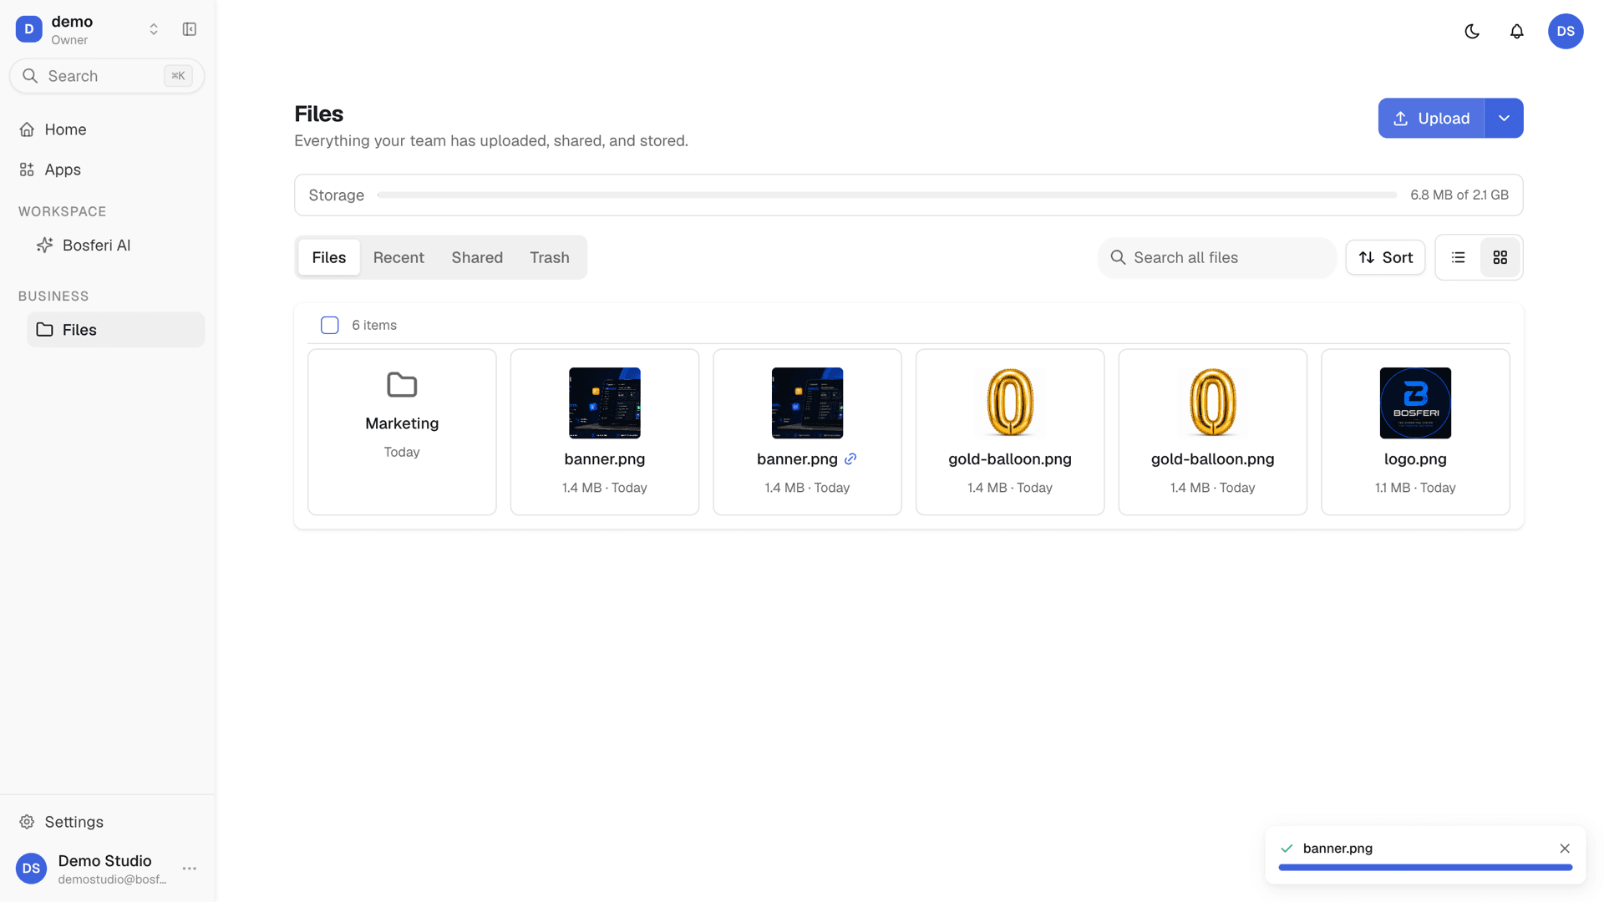Open Demo Studio account options ellipsis
The image size is (1604, 902).
pyautogui.click(x=190, y=869)
